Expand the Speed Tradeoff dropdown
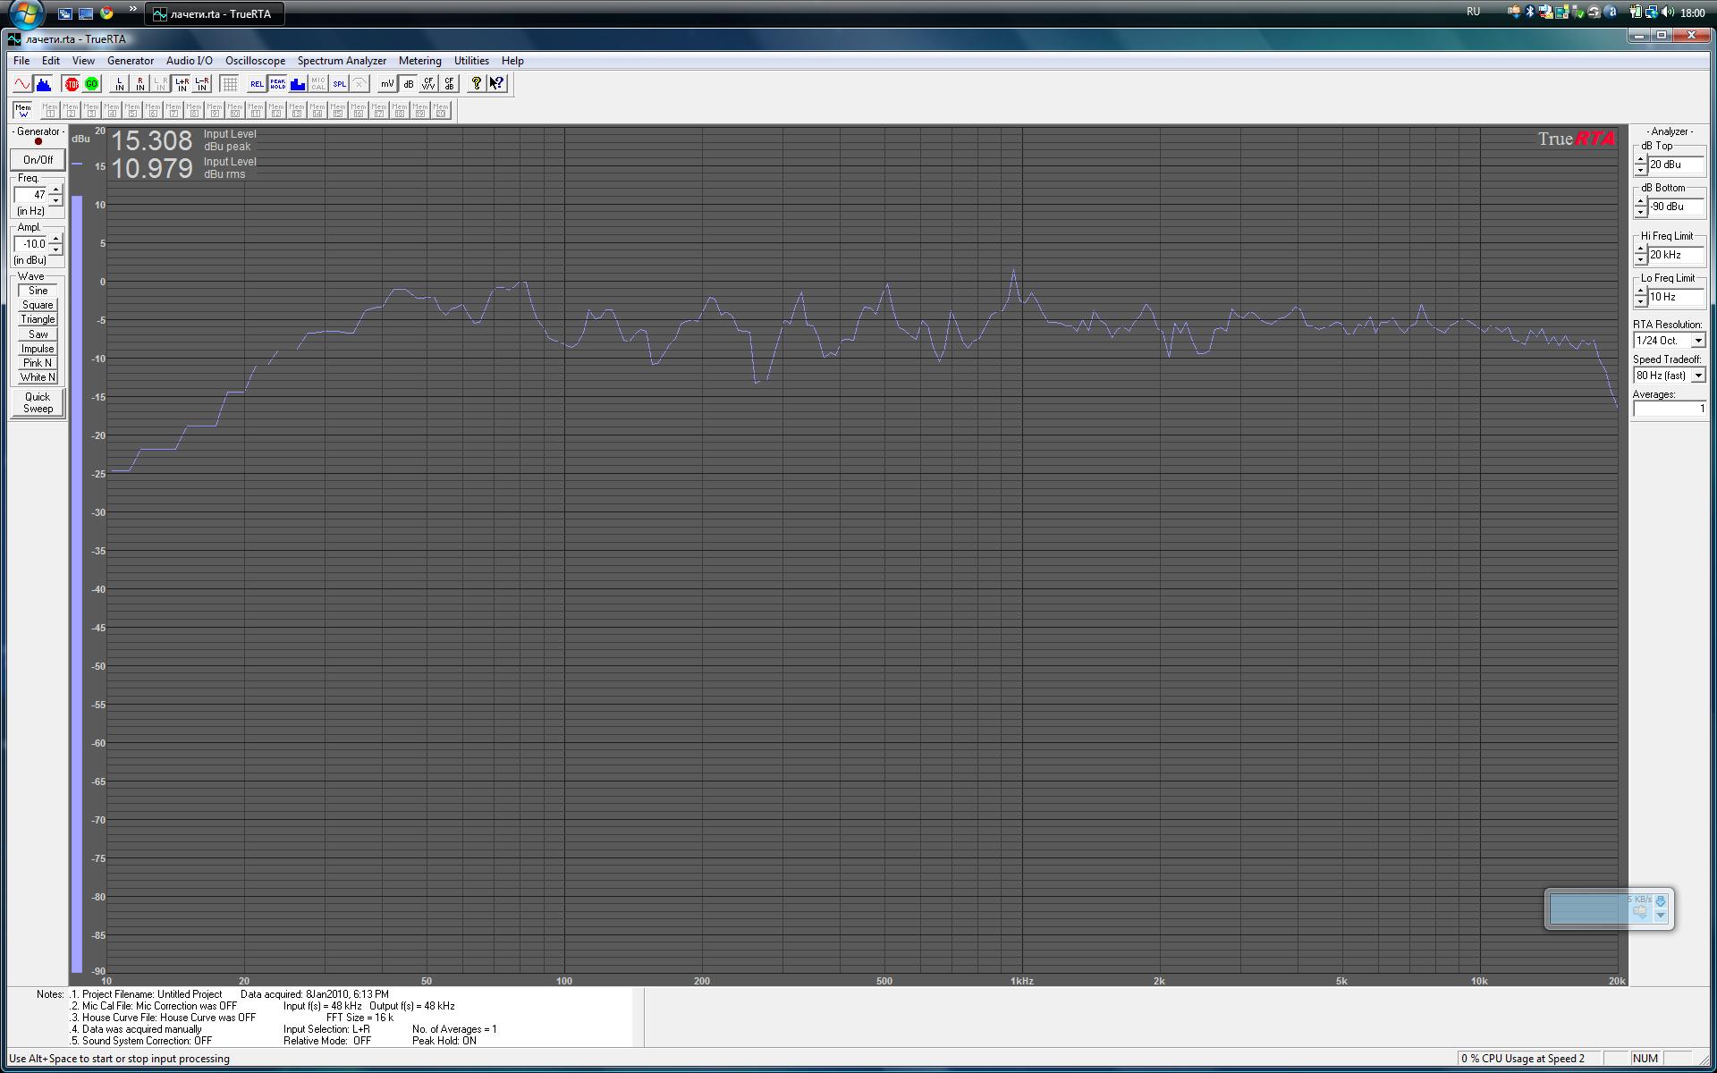1717x1073 pixels. pyautogui.click(x=1697, y=376)
